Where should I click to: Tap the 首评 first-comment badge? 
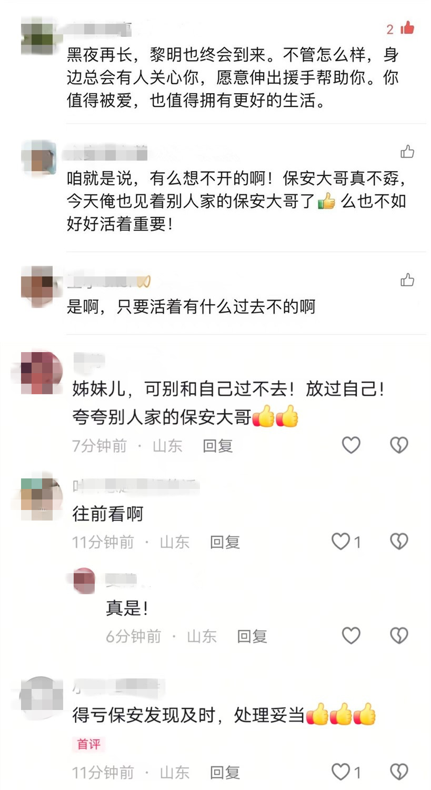pyautogui.click(x=88, y=744)
